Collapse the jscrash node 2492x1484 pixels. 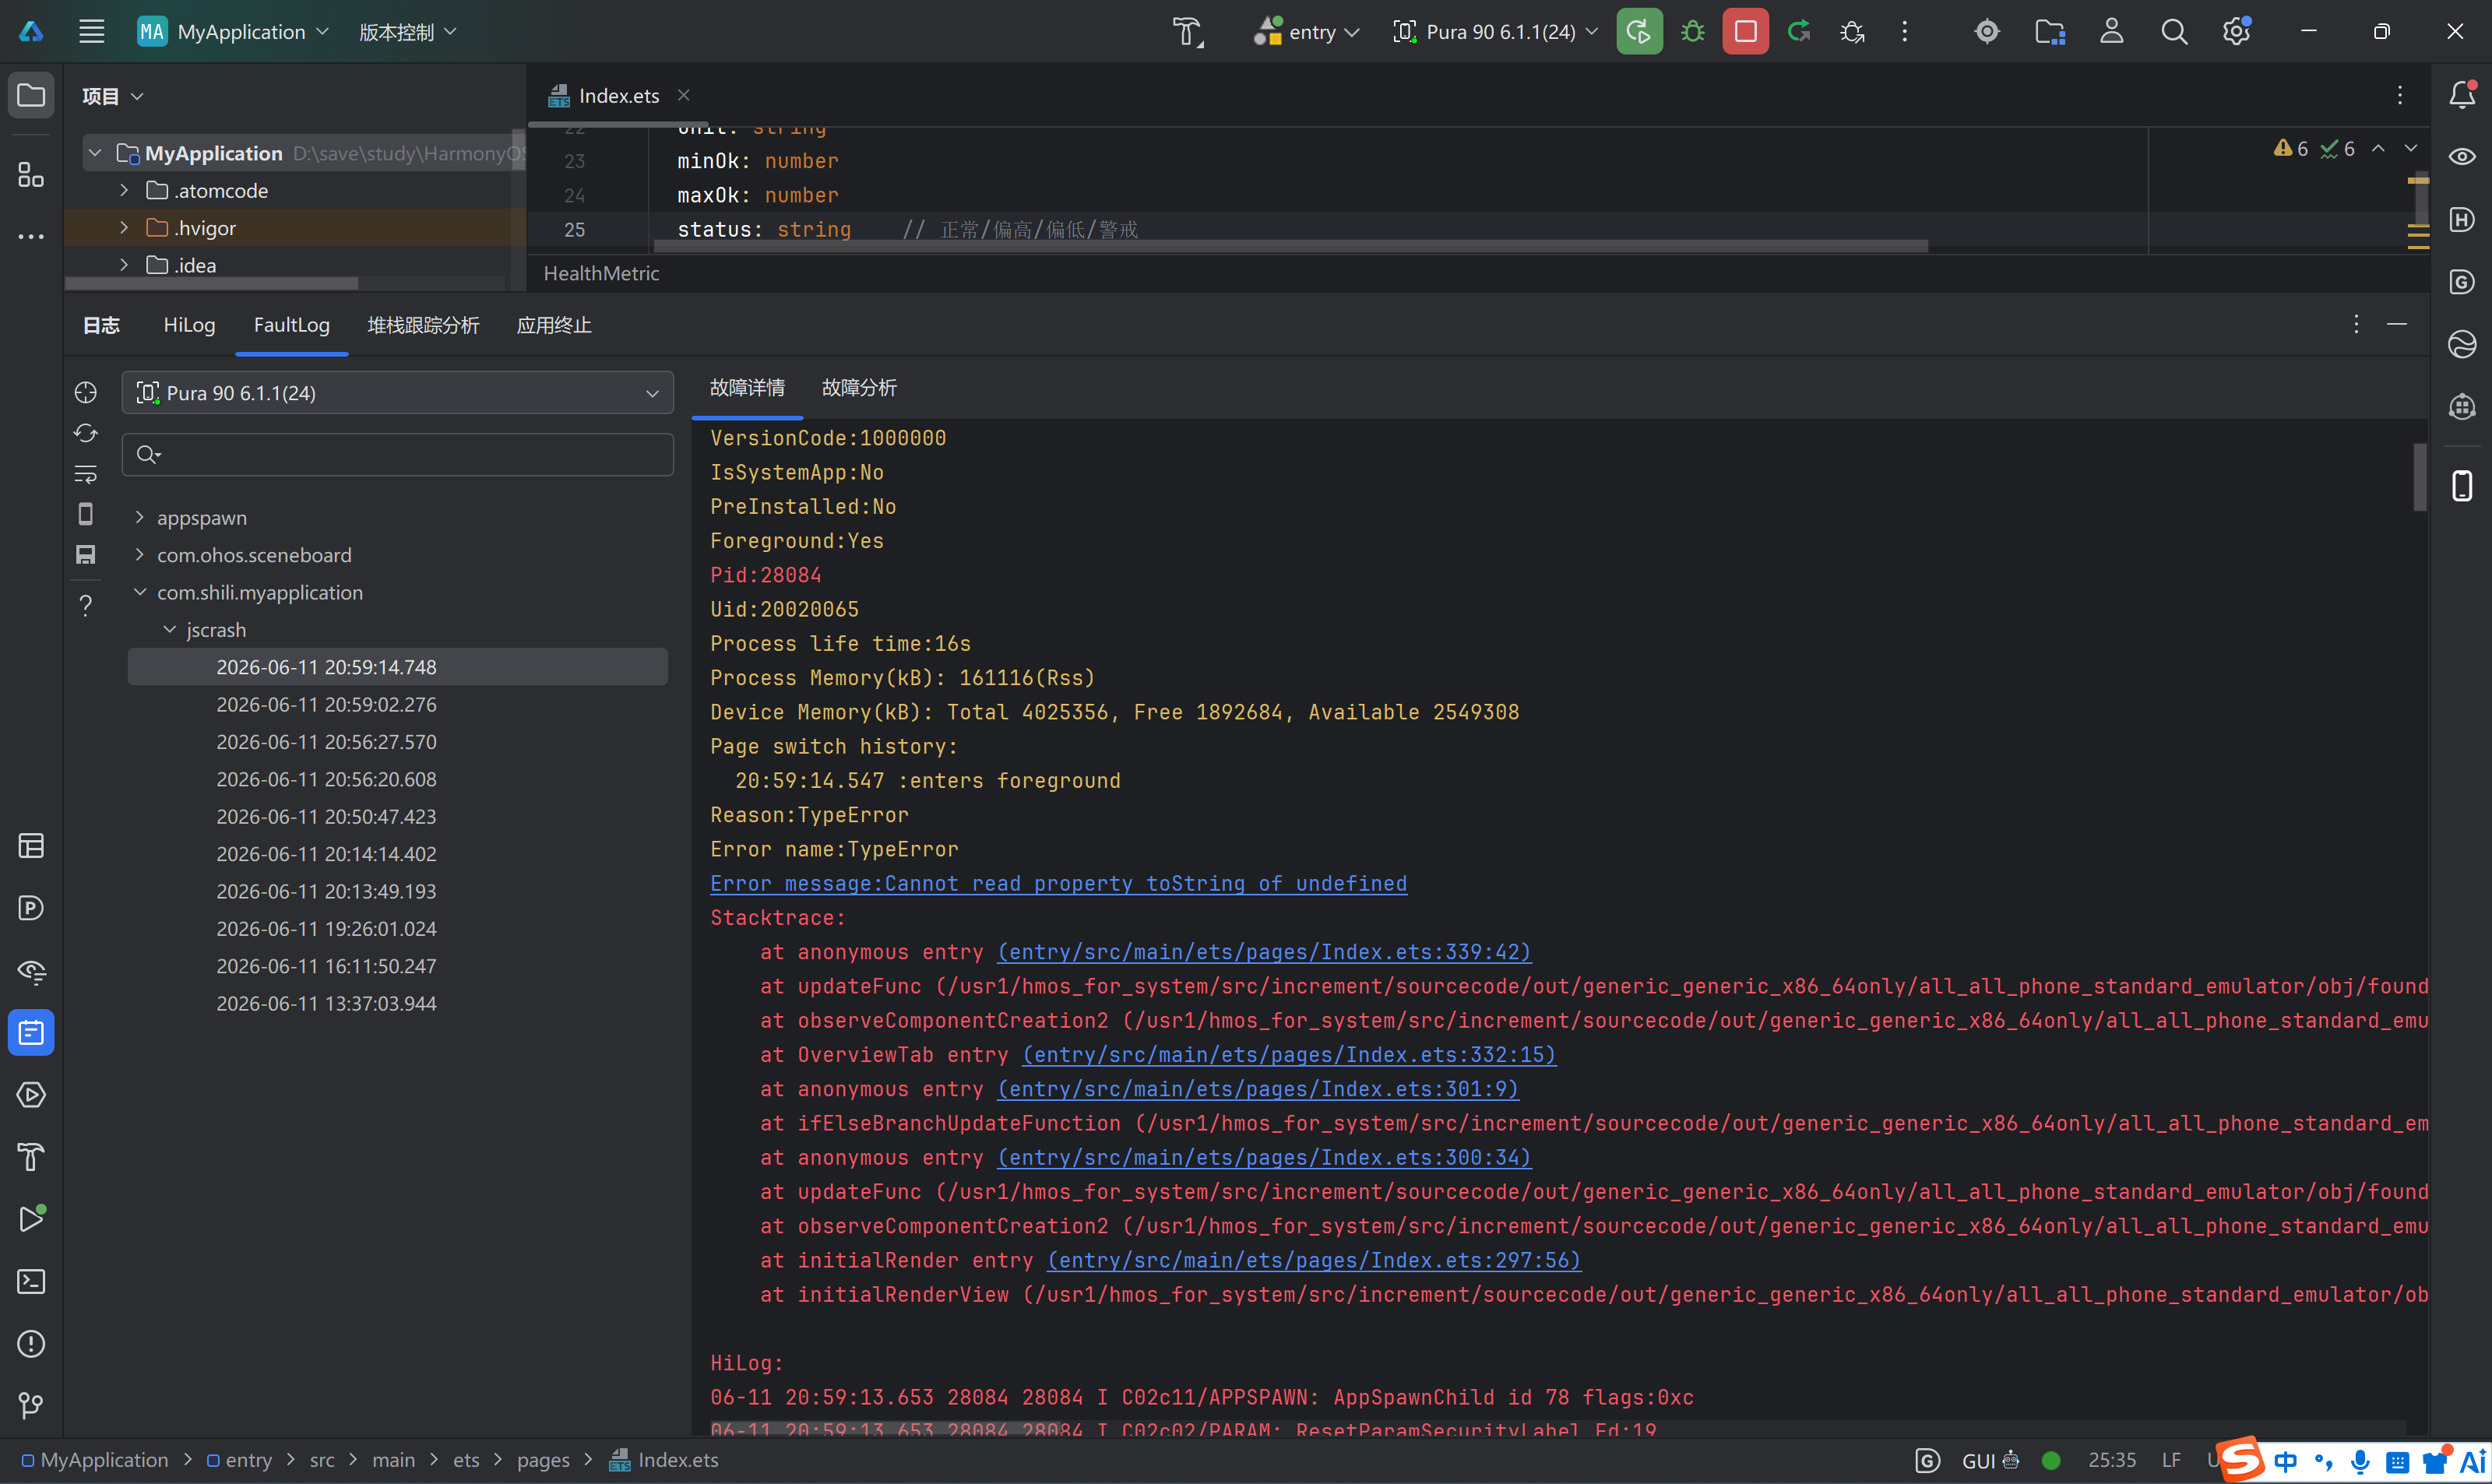pyautogui.click(x=169, y=629)
